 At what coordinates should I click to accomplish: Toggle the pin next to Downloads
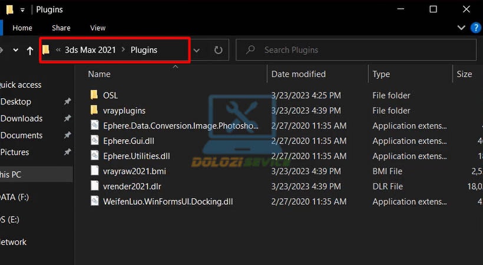67,118
